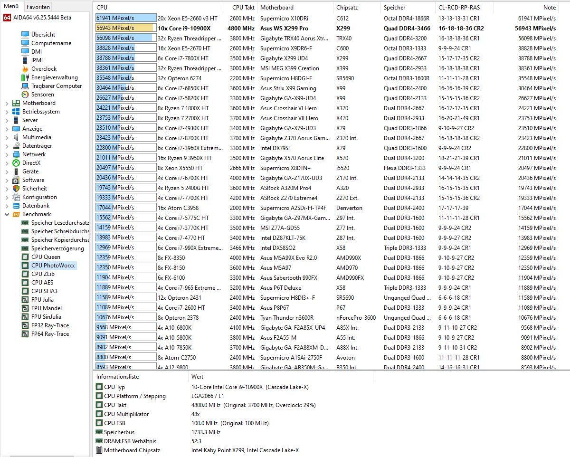Select the CPU Typ info row

(332, 387)
